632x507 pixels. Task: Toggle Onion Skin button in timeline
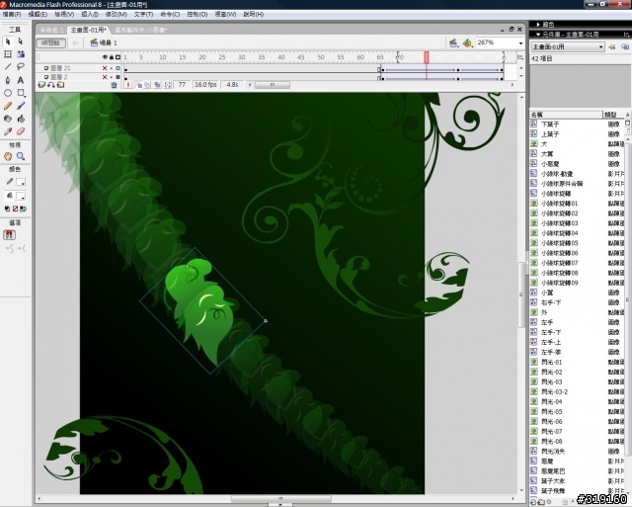click(x=139, y=85)
